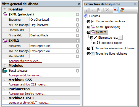139x107 pixels.
Task: Click the TextState.sps module file icon
Action: (5, 71)
